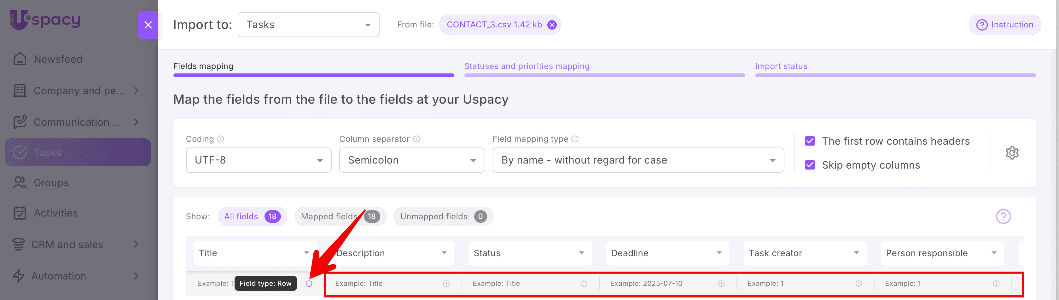Select the 'Mapped fields 18' filter
Screen dimensions: 1059x300
(340, 216)
